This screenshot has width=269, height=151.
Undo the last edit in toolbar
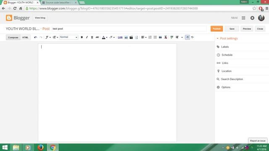point(35,37)
